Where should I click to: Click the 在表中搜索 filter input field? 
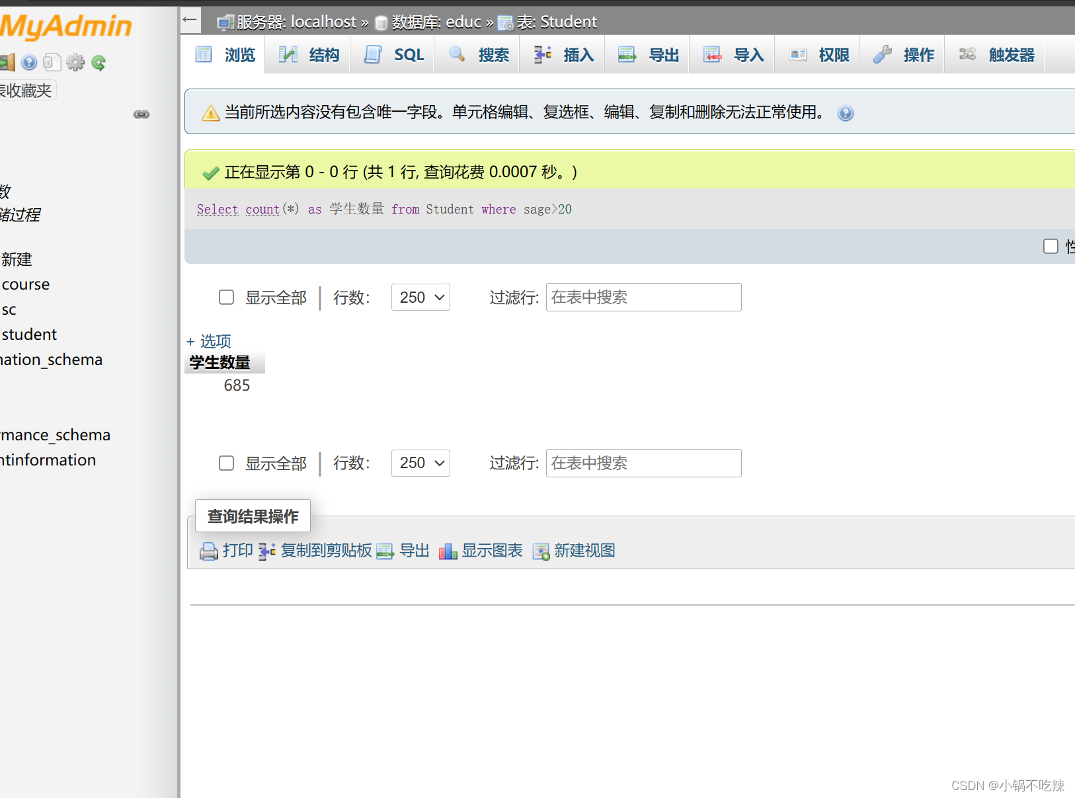coord(643,298)
